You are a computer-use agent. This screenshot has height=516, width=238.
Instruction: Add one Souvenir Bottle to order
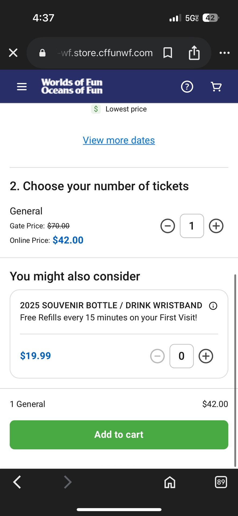coord(206,356)
